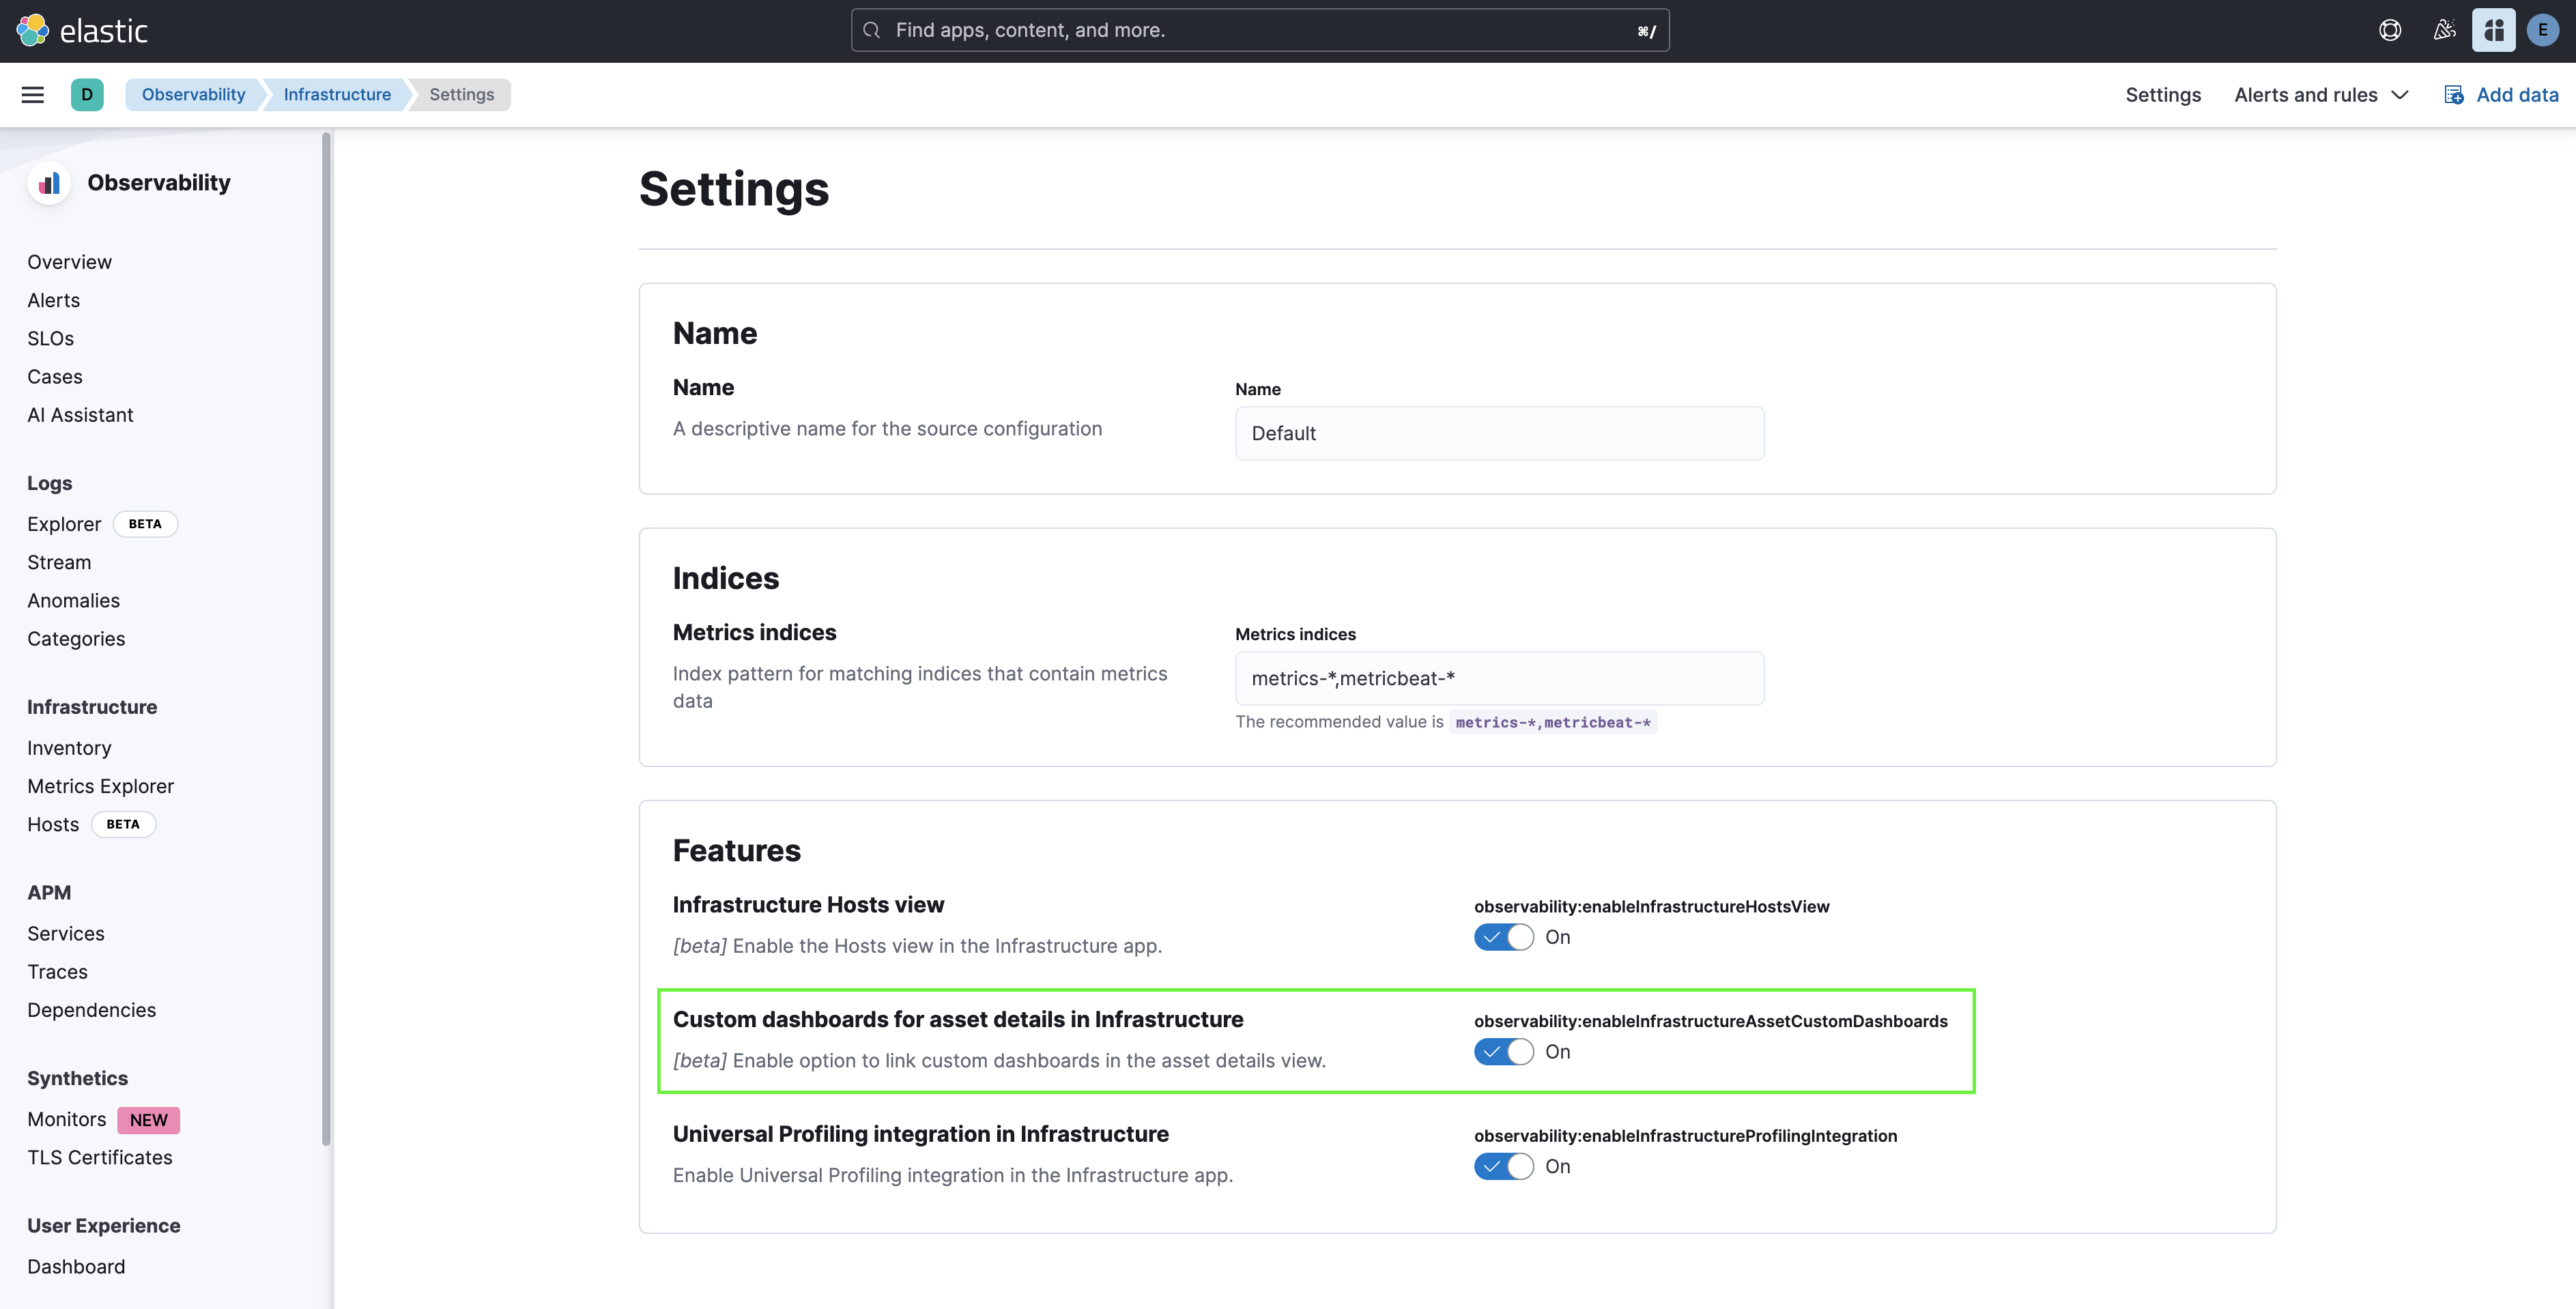Click the recommended metrics-*,metricbeat-* code value
Viewport: 2576px width, 1309px height.
coord(1553,722)
